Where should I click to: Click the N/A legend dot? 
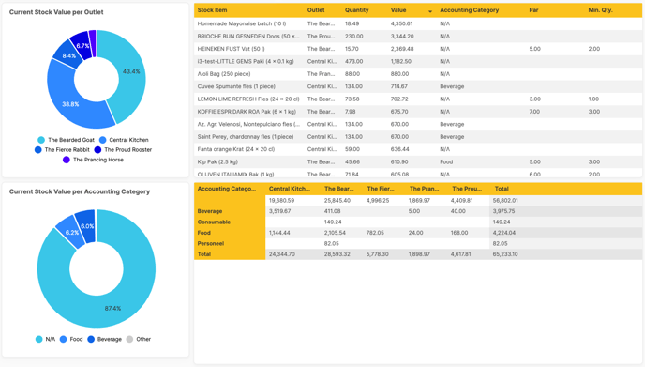39,340
